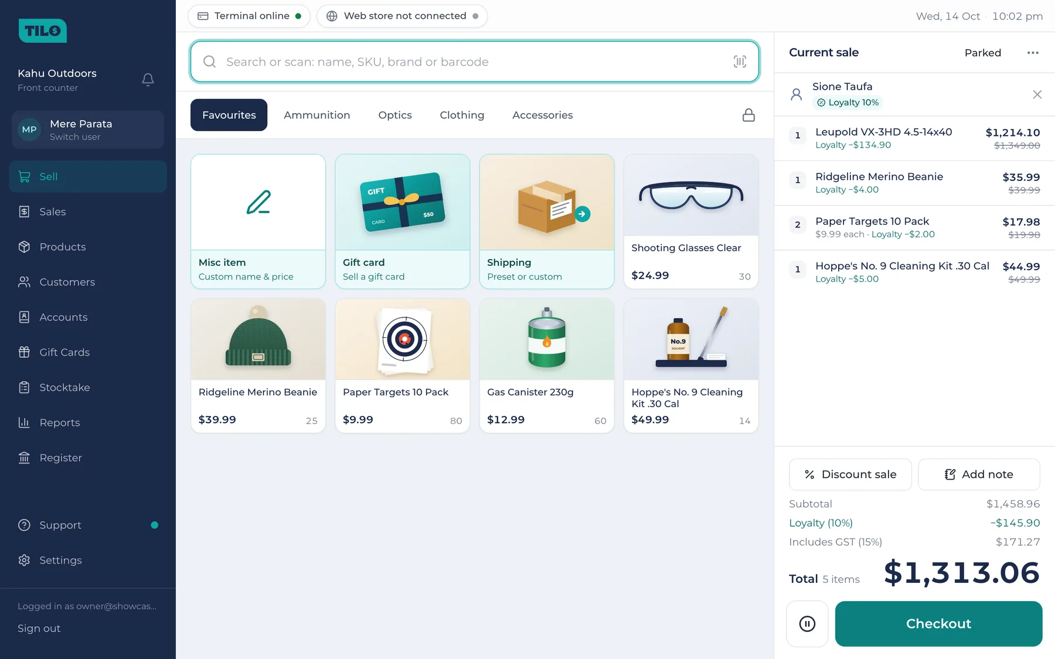1055x659 pixels.
Task: Click the Sign out link
Action: pos(39,628)
